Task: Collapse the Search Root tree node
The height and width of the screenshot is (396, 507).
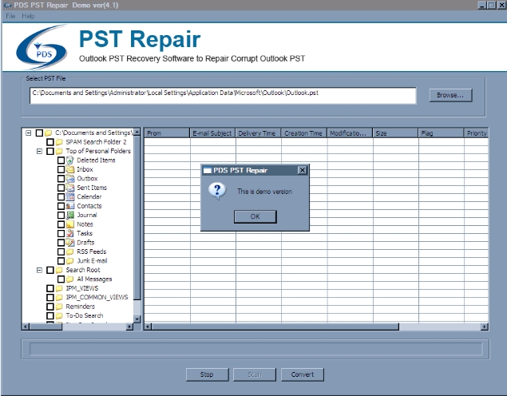Action: coord(39,270)
